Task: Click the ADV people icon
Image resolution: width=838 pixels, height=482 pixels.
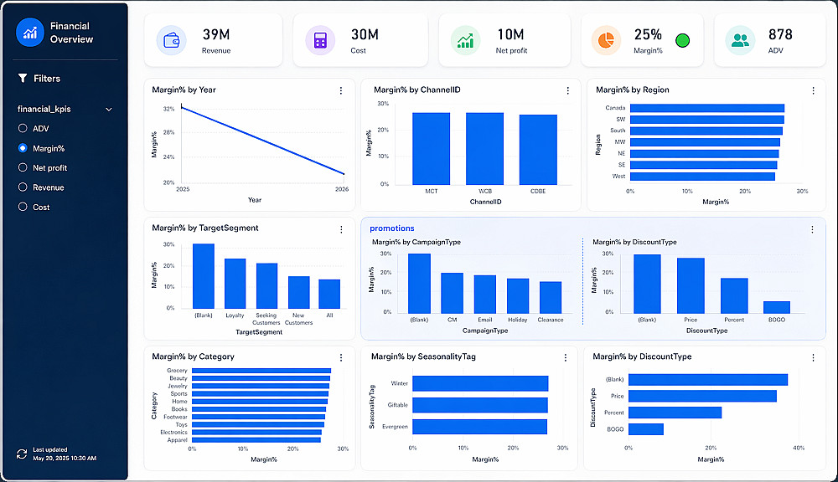Action: tap(740, 40)
